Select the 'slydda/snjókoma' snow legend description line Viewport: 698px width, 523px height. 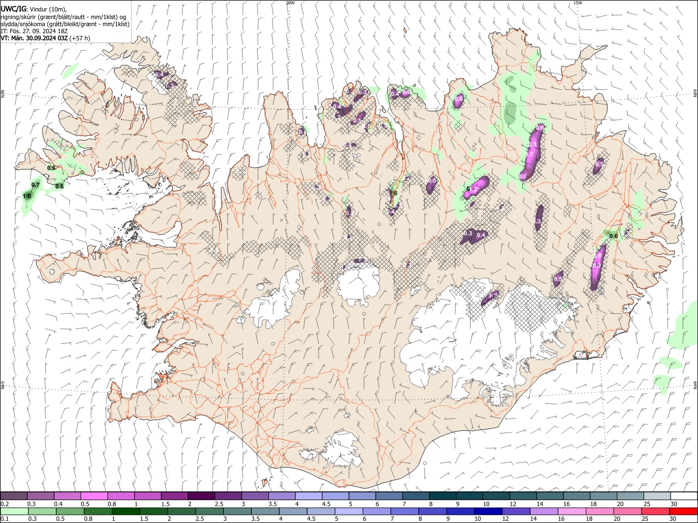(65, 24)
